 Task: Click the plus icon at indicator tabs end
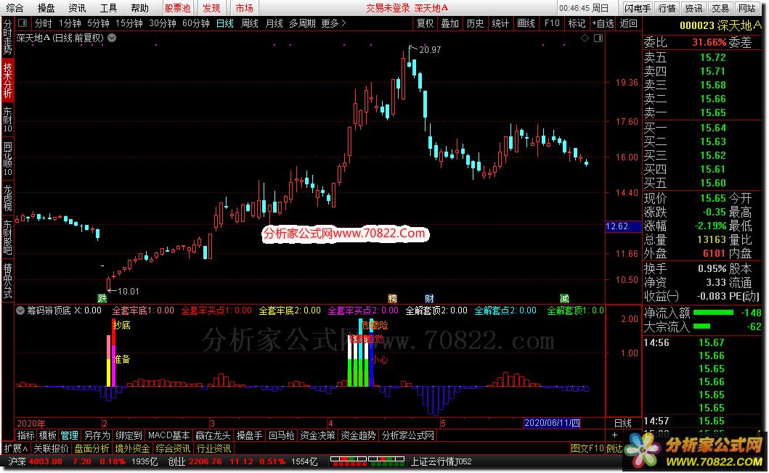[x=614, y=435]
